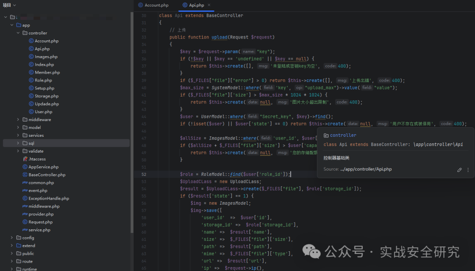Click controller link in documentation popup
Viewport: 475px width, 271px height.
pyautogui.click(x=343, y=135)
